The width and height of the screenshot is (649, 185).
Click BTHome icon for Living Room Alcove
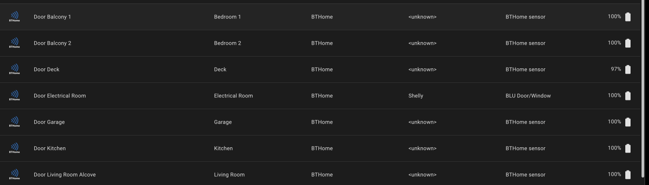pyautogui.click(x=14, y=174)
